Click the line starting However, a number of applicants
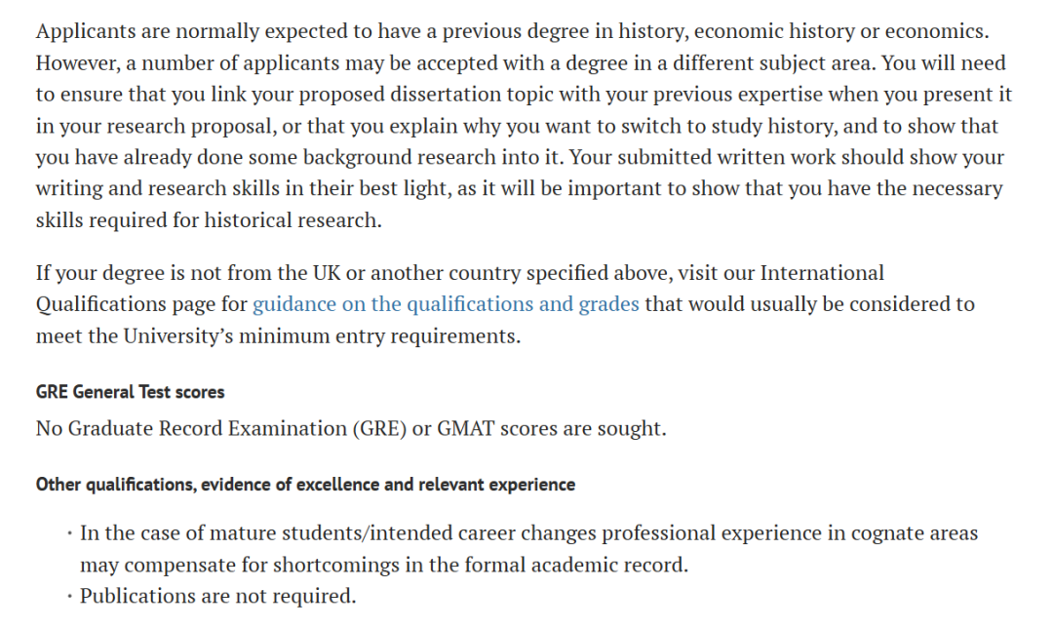1053x628 pixels. coord(521,63)
